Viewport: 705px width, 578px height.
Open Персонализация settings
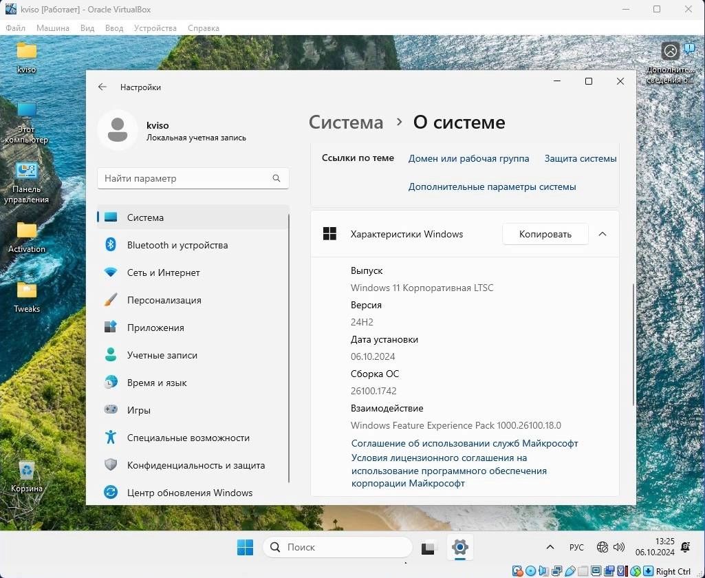click(x=193, y=300)
